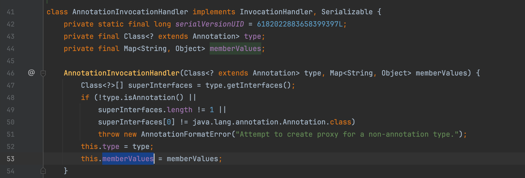Click the closing brace on line 54
Screen dimensions: 525x178
(66, 171)
